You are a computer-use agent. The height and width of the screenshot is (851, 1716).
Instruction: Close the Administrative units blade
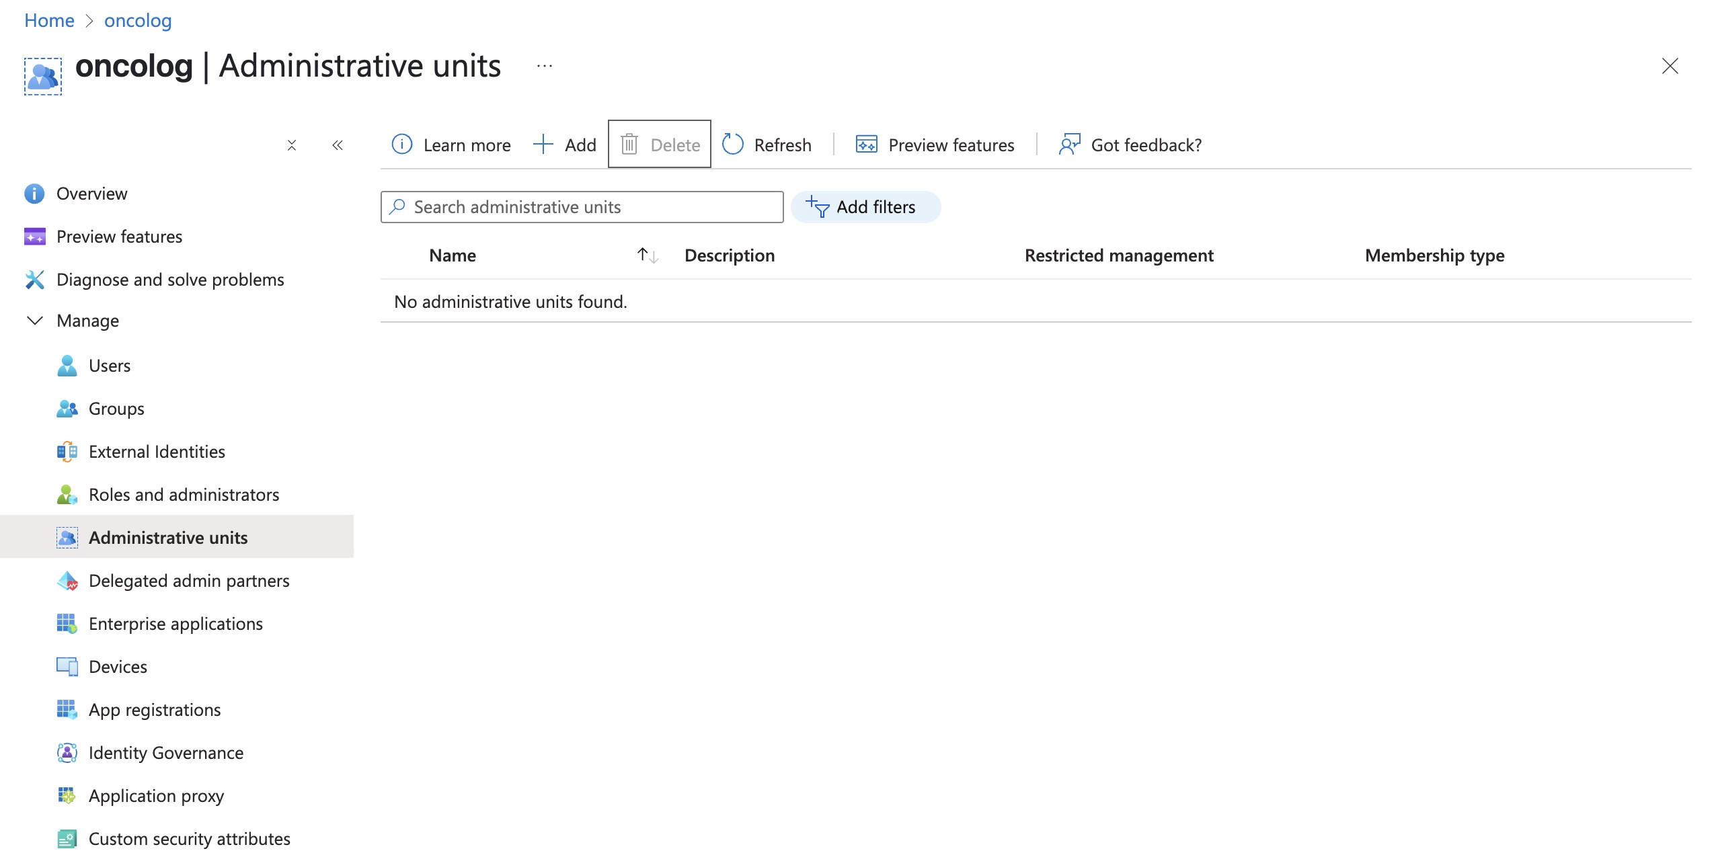1670,66
